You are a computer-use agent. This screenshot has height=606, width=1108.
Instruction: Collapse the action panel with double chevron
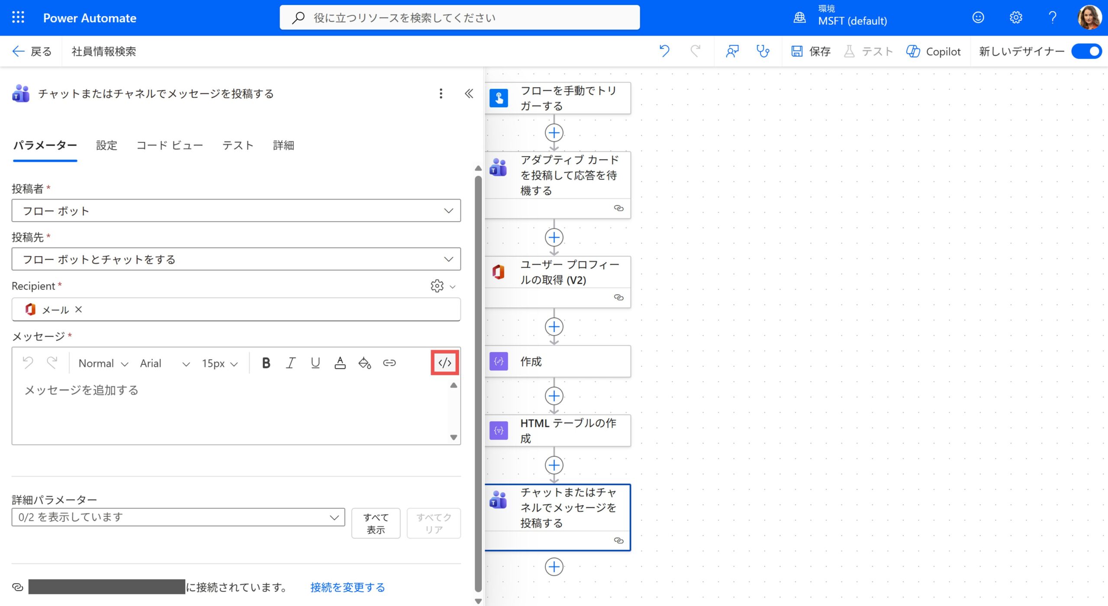click(469, 93)
